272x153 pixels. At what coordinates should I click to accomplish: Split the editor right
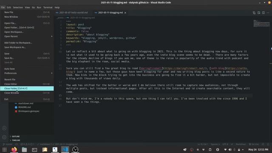[x=263, y=13]
